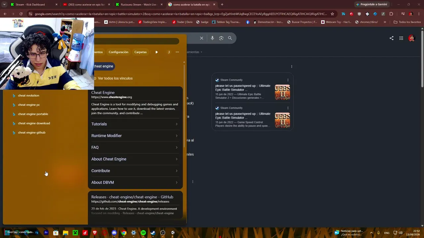
Task: Click the second UEBS II result thumbnail
Action: click(x=282, y=120)
